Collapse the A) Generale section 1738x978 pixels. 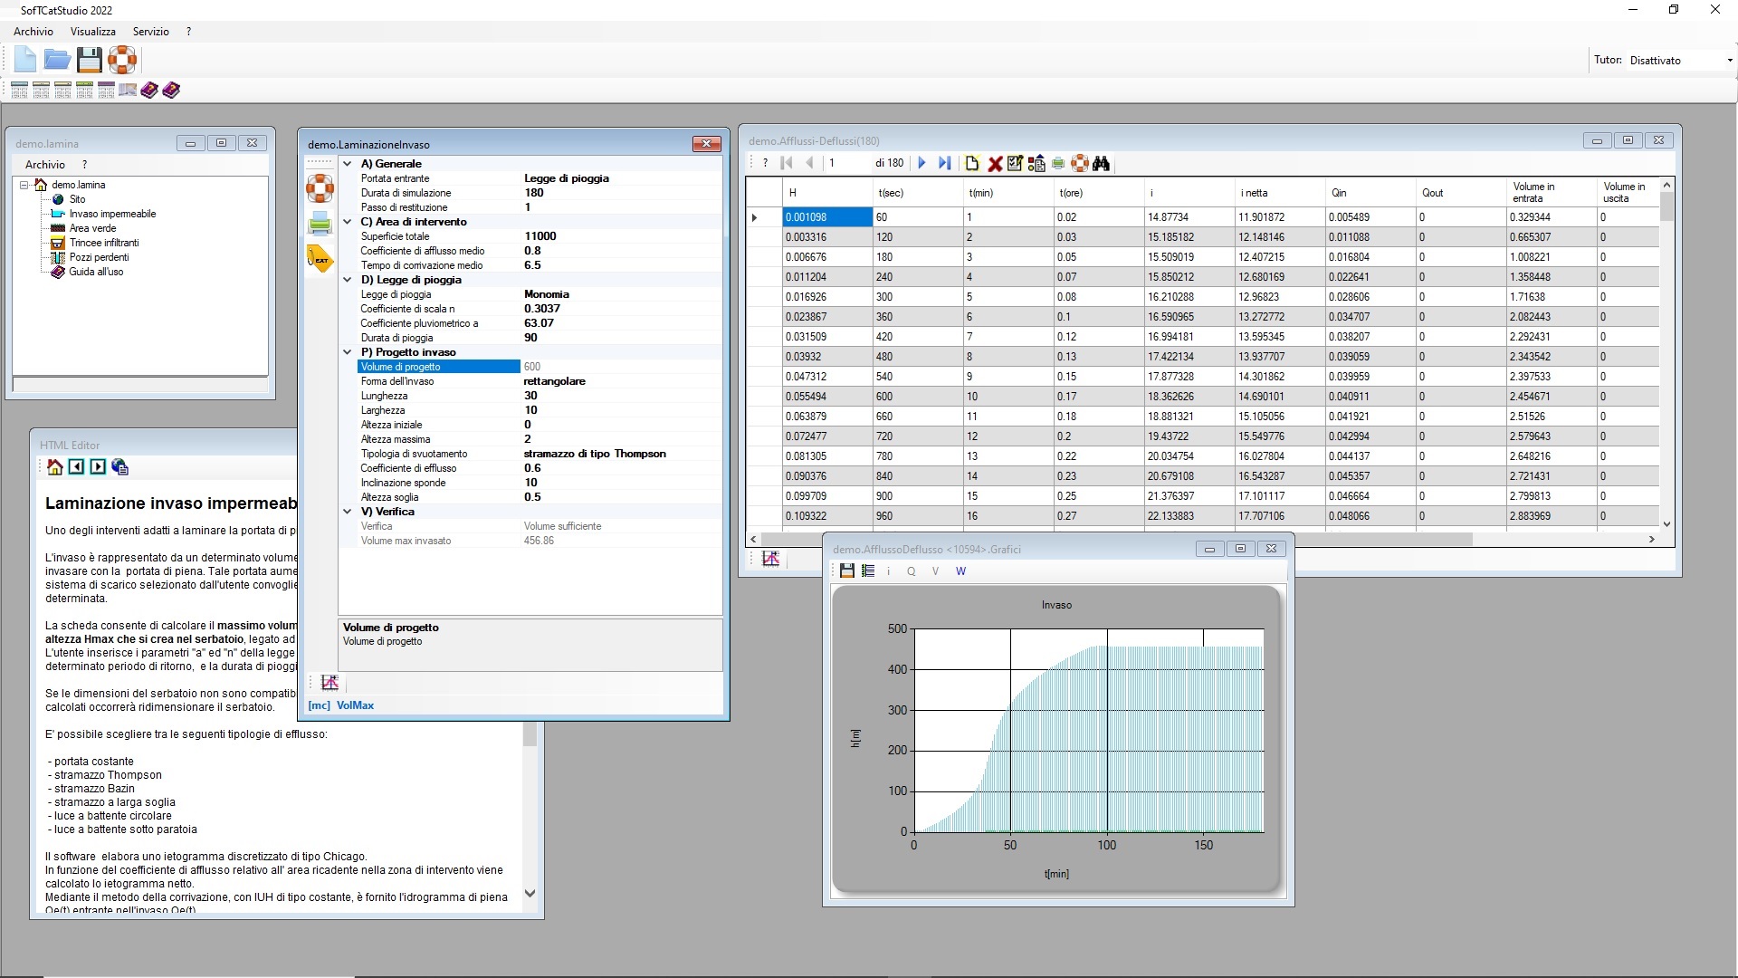[347, 164]
